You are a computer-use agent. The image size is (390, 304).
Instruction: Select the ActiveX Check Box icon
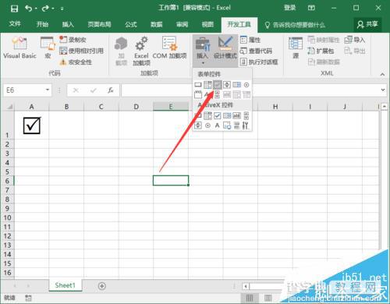(x=217, y=115)
